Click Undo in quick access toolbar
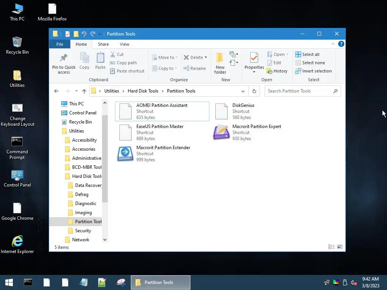The height and width of the screenshot is (290, 387). (84, 34)
